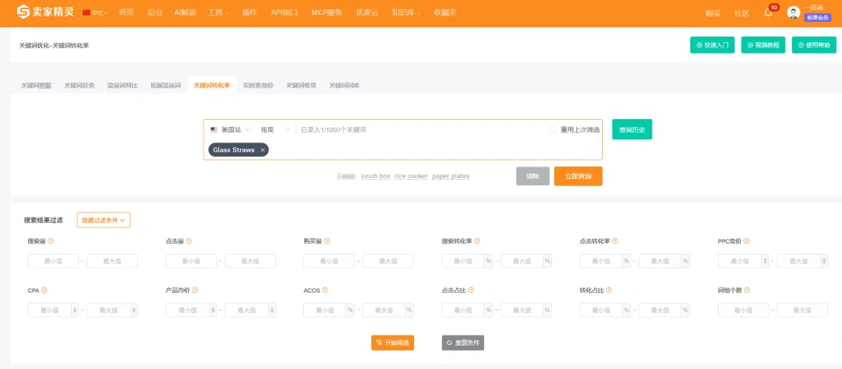Viewport: 842px width, 369px height.
Task: Click ACOS maximum value field
Action: coord(384,310)
